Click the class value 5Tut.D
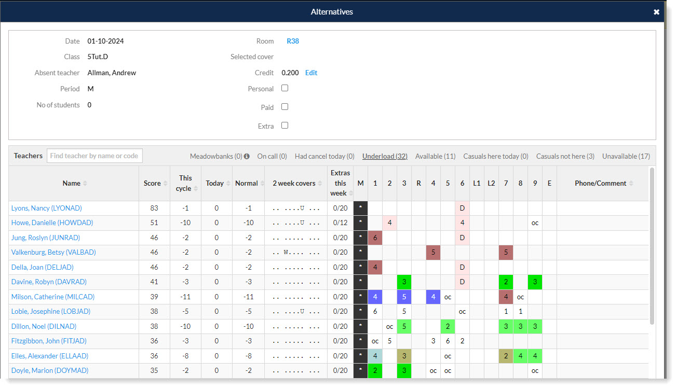677x389 pixels. 98,57
